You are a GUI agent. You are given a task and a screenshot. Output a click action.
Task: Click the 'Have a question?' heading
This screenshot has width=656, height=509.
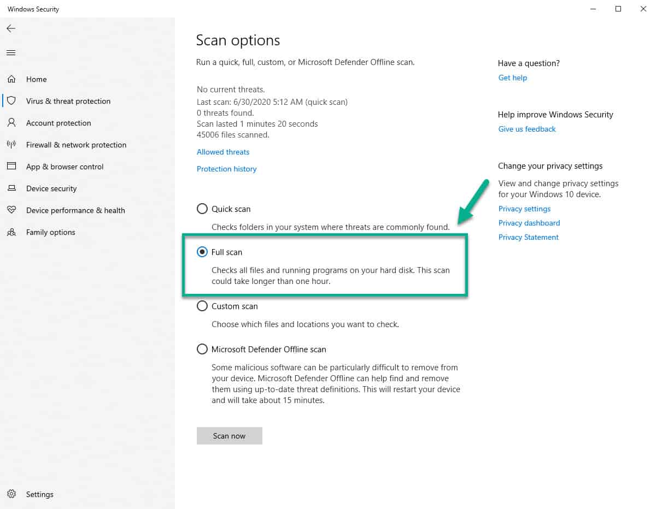pos(529,63)
